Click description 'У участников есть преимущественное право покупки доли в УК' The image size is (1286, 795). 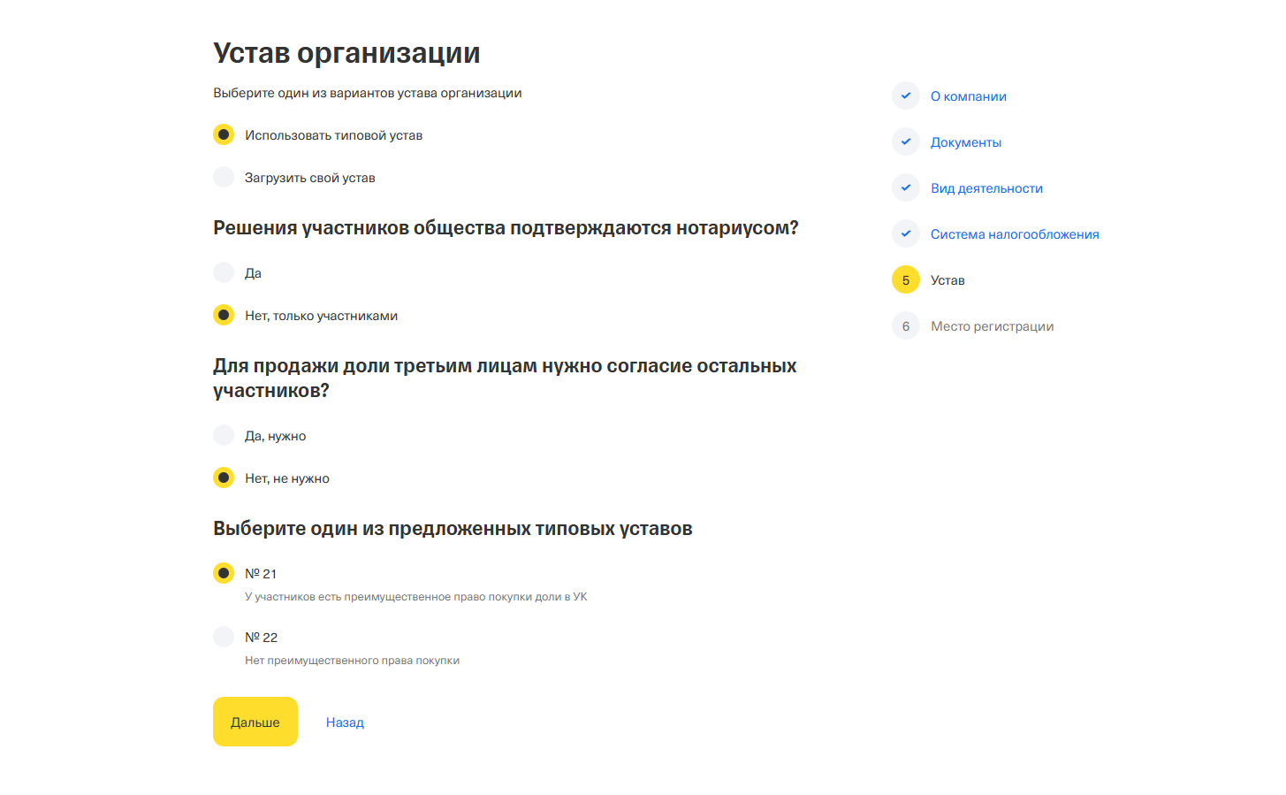point(416,597)
